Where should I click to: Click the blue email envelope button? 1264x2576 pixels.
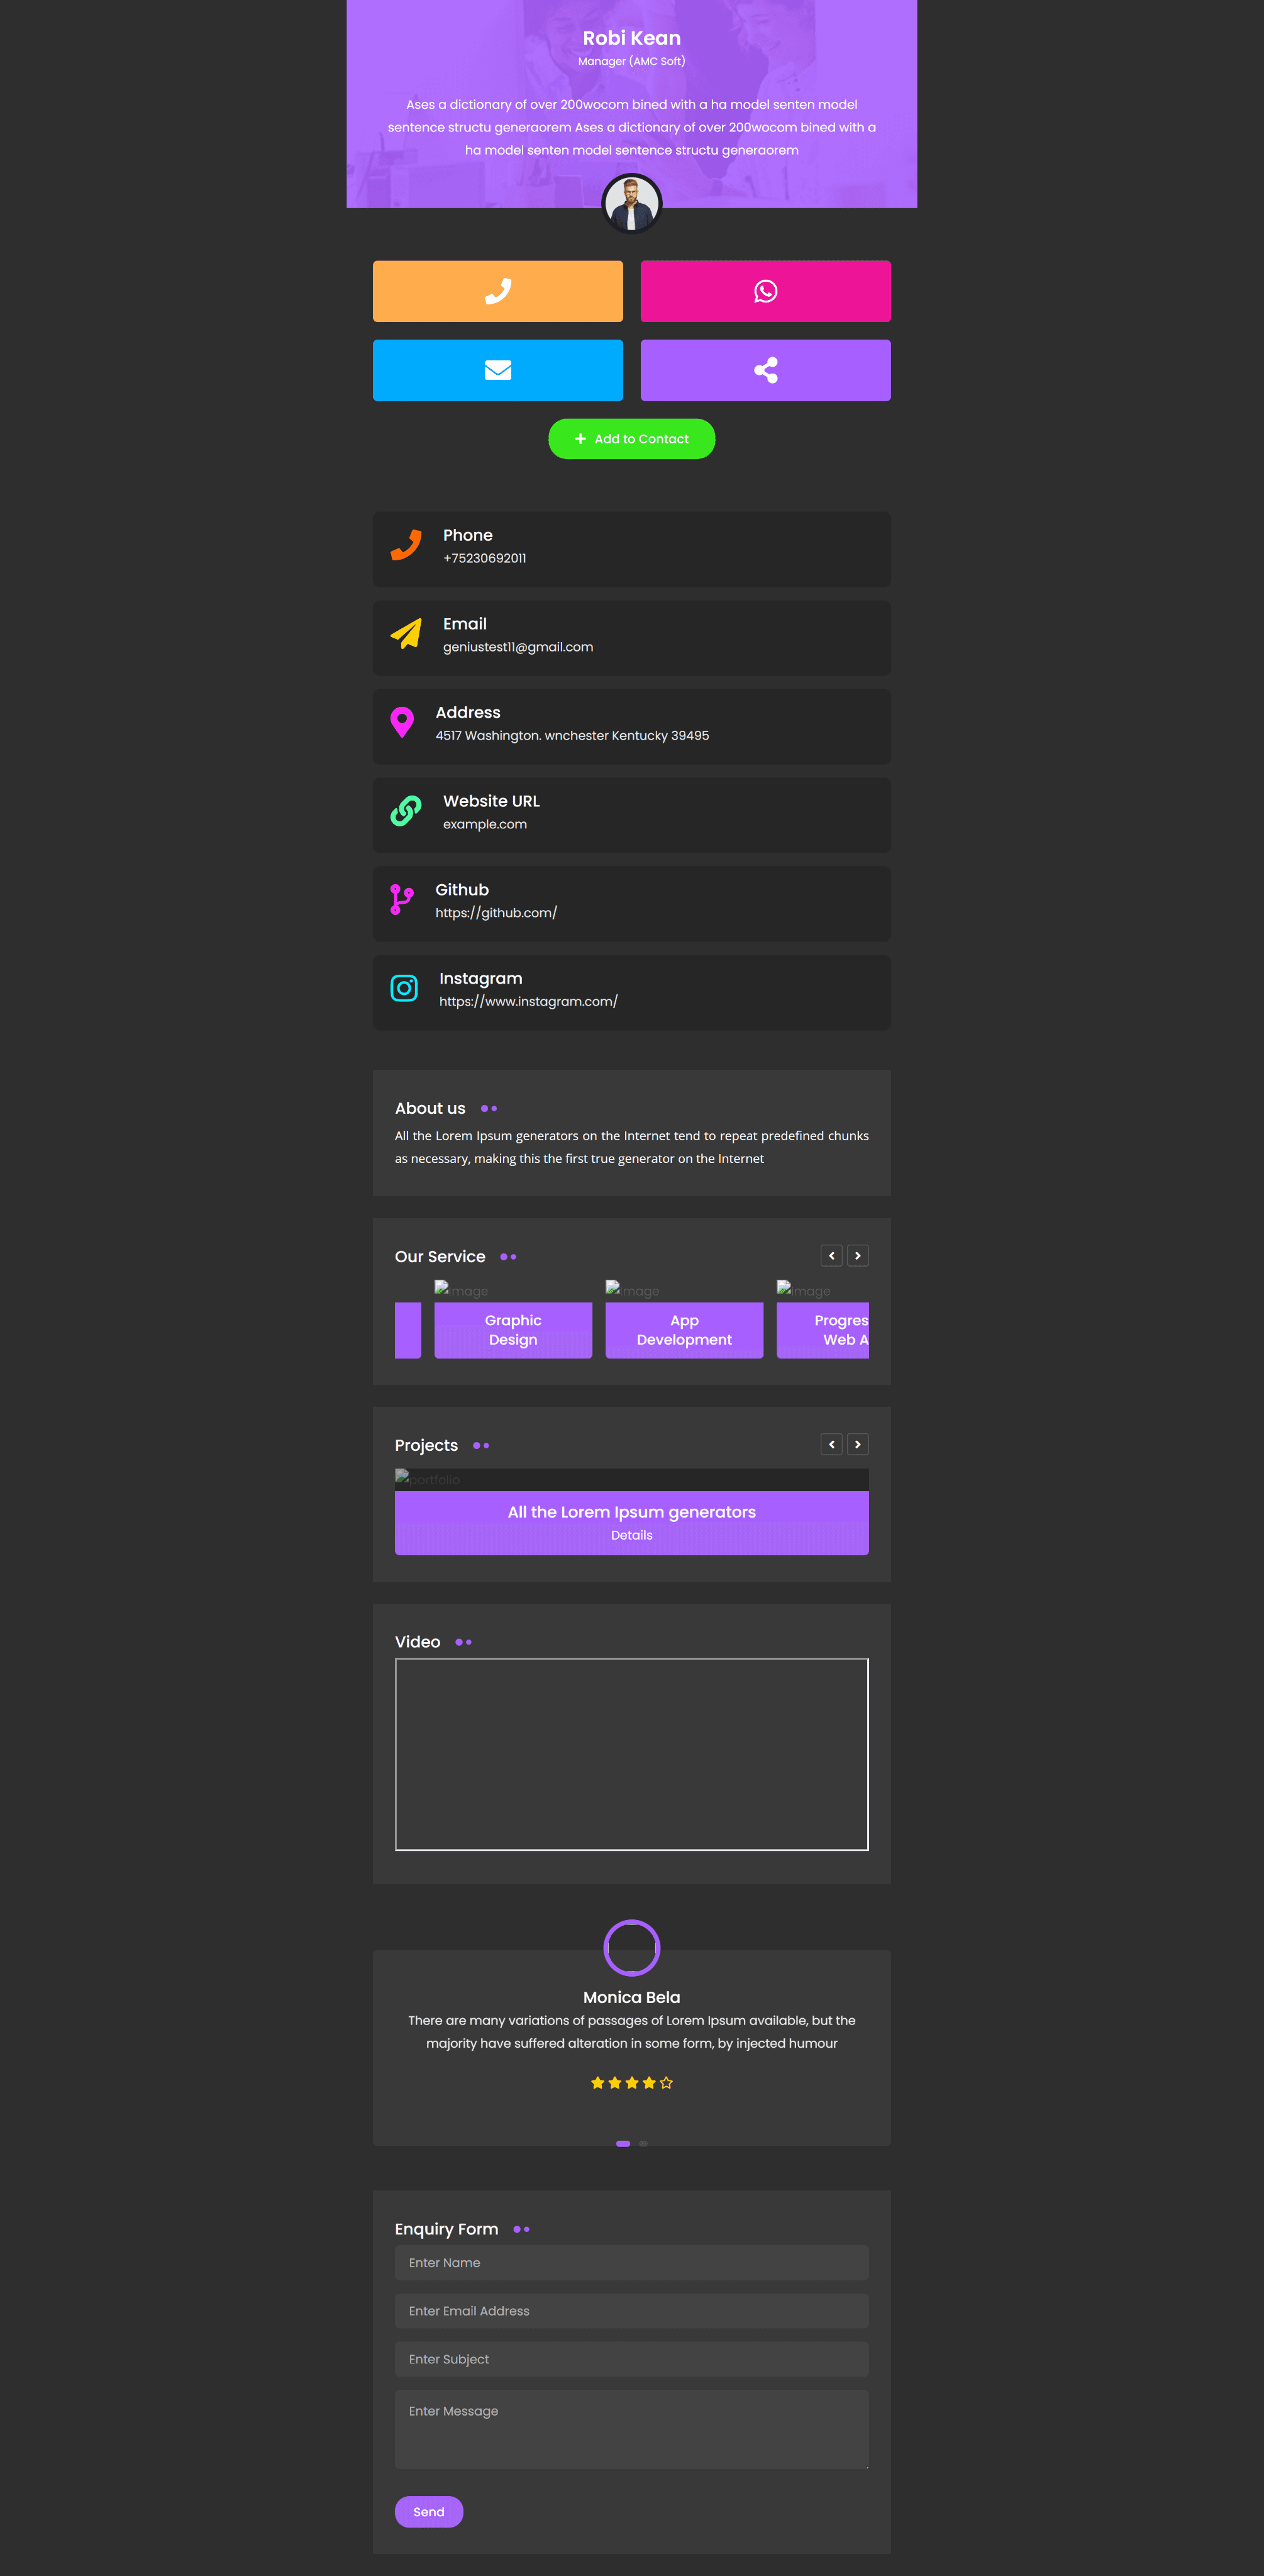(x=497, y=370)
